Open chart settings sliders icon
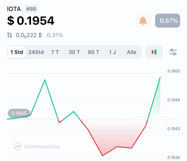This screenshot has width=187, height=161. [173, 52]
